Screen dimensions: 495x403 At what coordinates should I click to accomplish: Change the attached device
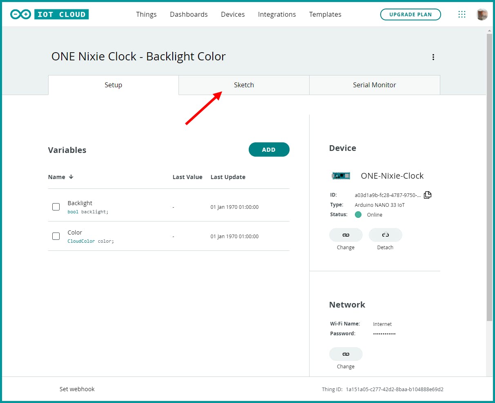click(x=346, y=235)
